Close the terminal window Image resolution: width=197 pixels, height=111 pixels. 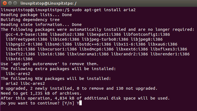(x=4, y=3)
